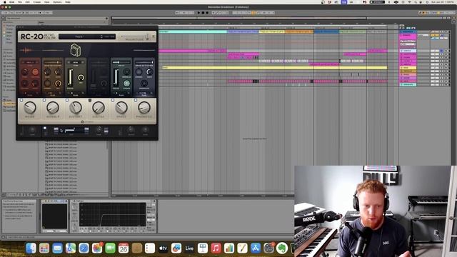The image size is (457, 257).
Task: Open App Store from the Dock
Action: (256, 248)
